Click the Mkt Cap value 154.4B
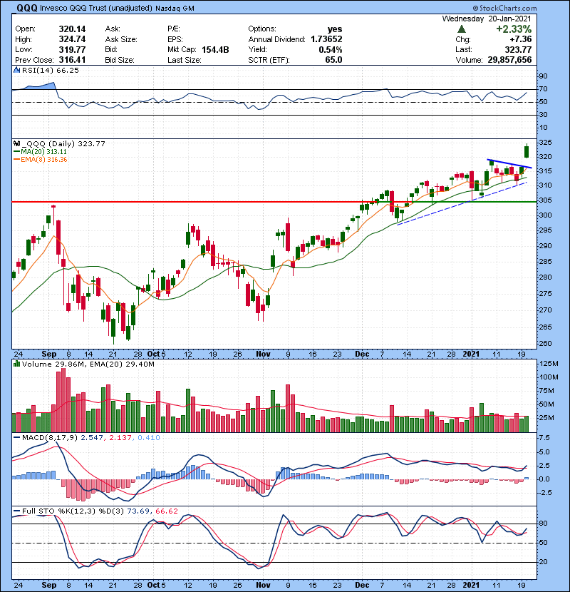 (215, 49)
